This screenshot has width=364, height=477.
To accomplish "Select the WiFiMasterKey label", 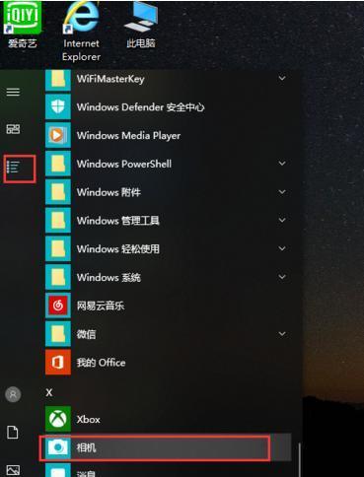I will point(110,79).
